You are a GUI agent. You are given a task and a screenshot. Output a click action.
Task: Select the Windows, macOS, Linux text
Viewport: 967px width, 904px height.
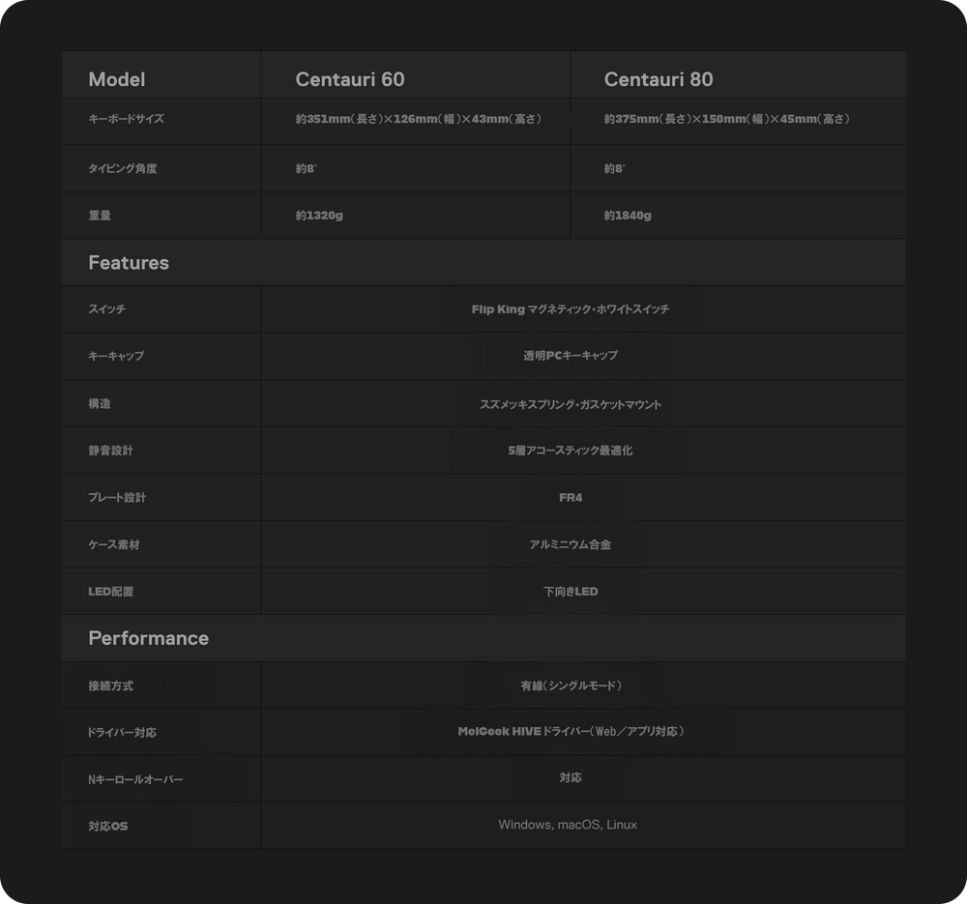[x=568, y=825]
